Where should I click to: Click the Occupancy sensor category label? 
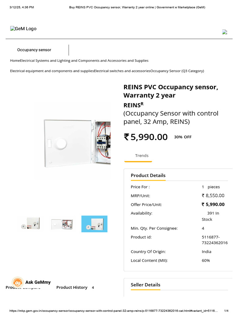pyautogui.click(x=34, y=50)
